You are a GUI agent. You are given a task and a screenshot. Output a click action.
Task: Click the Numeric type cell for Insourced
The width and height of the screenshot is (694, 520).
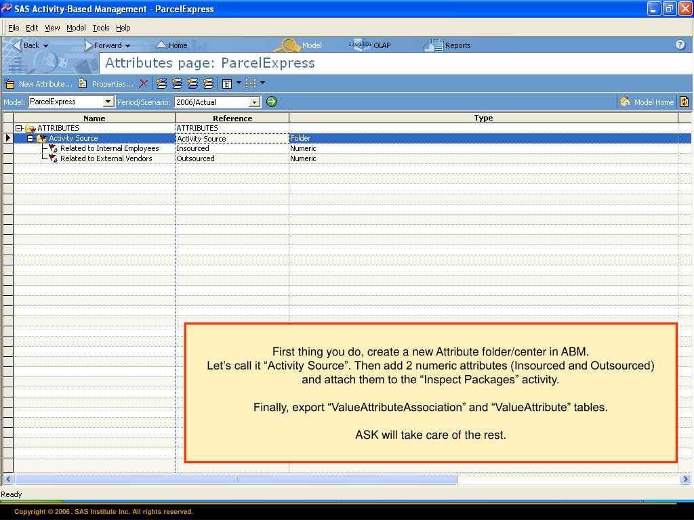[x=483, y=148]
